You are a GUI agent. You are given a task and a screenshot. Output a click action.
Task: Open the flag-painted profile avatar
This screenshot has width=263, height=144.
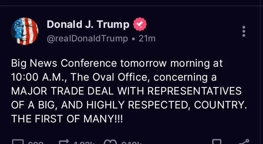(x=24, y=31)
